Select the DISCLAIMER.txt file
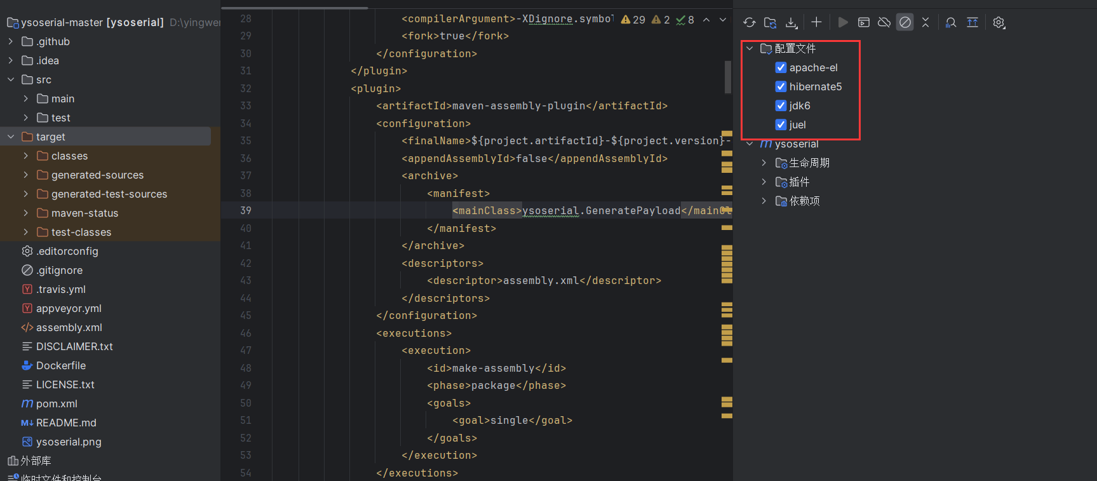Image resolution: width=1097 pixels, height=481 pixels. coord(74,346)
